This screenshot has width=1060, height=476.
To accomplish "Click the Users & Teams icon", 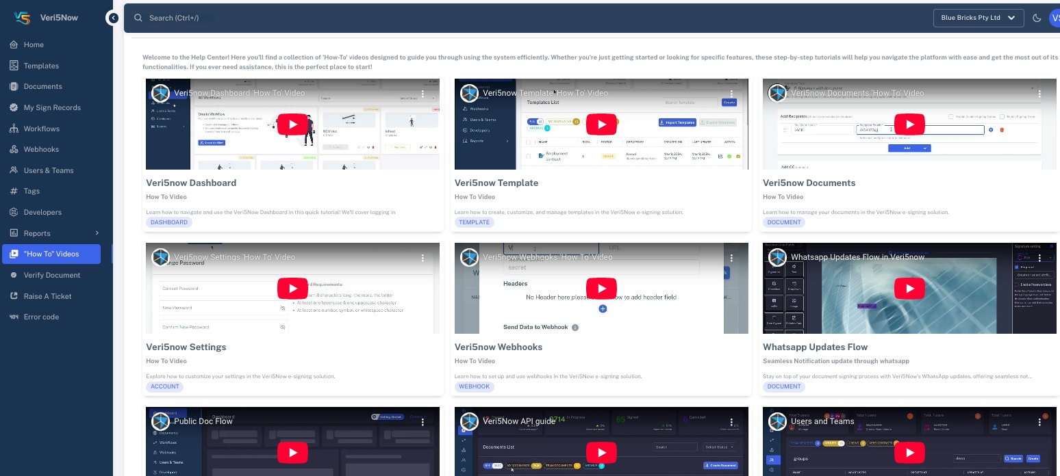I will coord(14,170).
